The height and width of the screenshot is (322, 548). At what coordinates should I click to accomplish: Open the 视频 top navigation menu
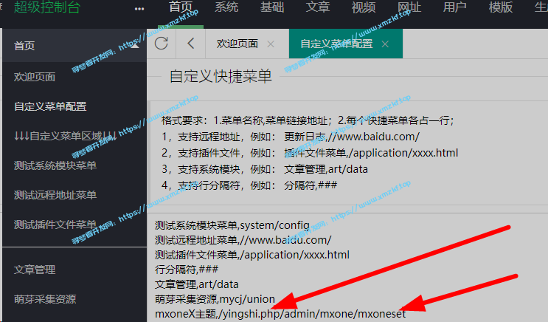(x=364, y=7)
